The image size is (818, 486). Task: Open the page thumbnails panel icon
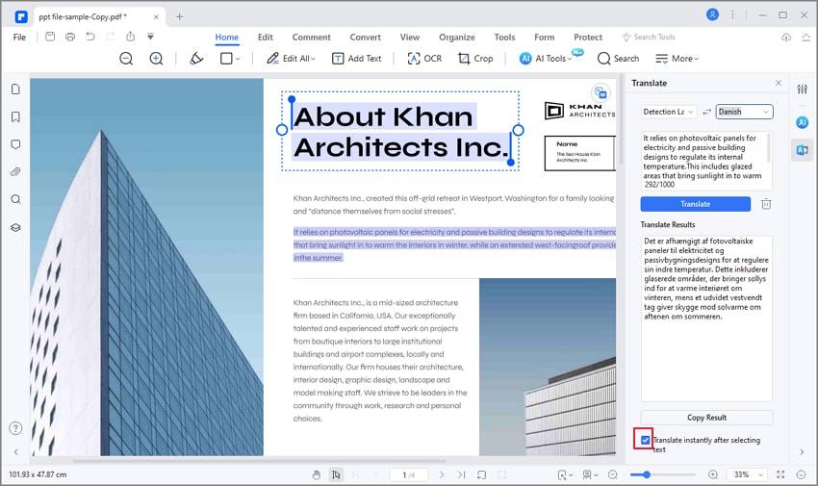(15, 90)
